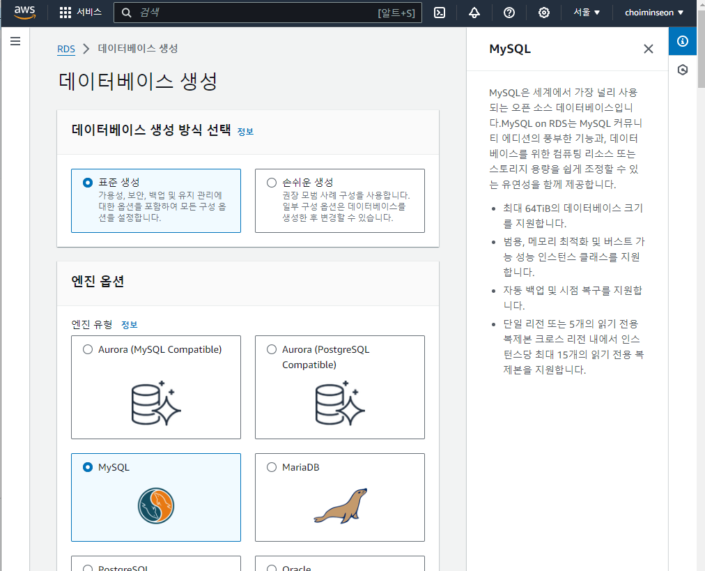Open the help question mark menu
Image resolution: width=705 pixels, height=571 pixels.
(x=509, y=13)
